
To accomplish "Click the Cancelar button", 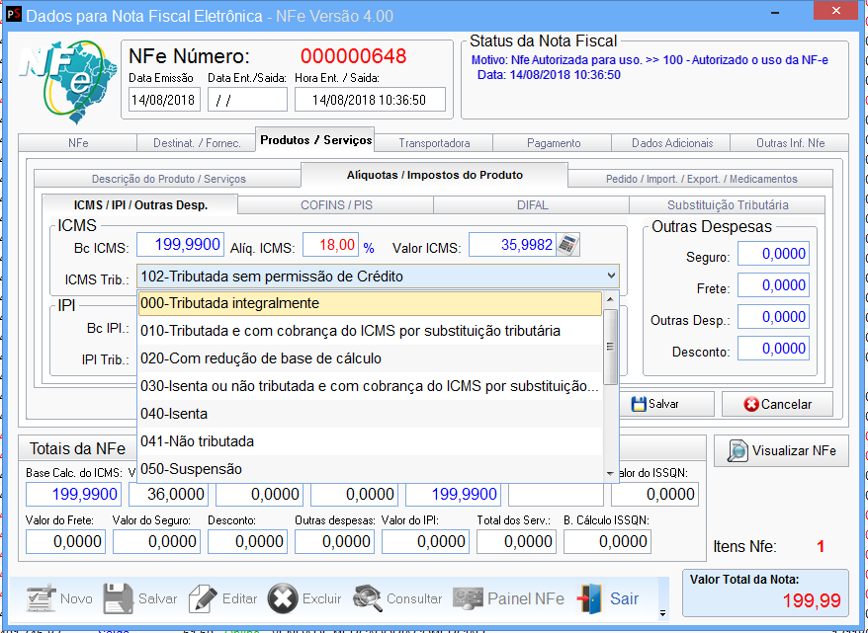I will point(777,404).
